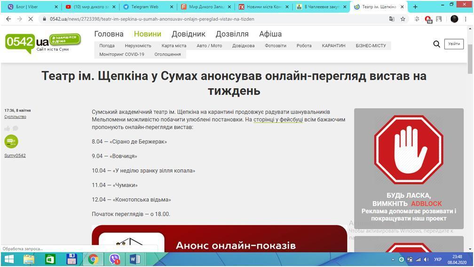Open the Погода submenu link

click(107, 46)
